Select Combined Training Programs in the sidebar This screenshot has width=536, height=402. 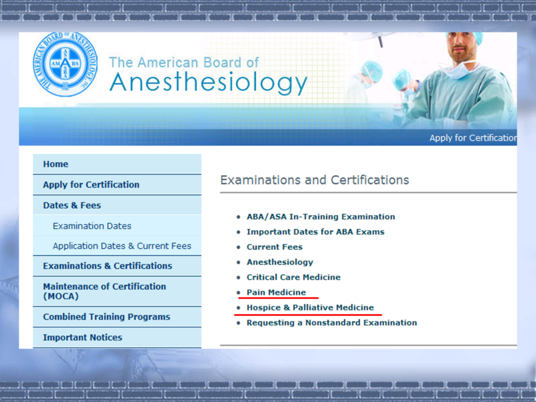click(106, 317)
